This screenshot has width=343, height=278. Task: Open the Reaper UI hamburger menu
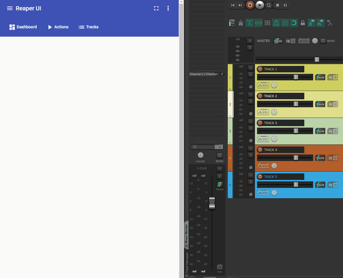[10, 8]
